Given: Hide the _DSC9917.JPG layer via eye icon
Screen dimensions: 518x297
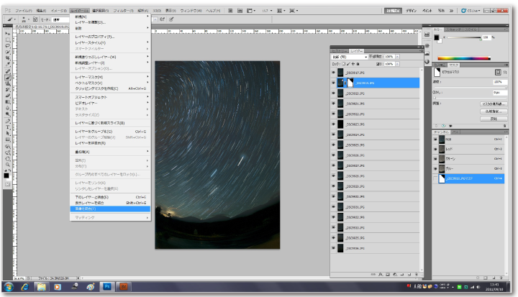Looking at the screenshot, I should [x=334, y=73].
